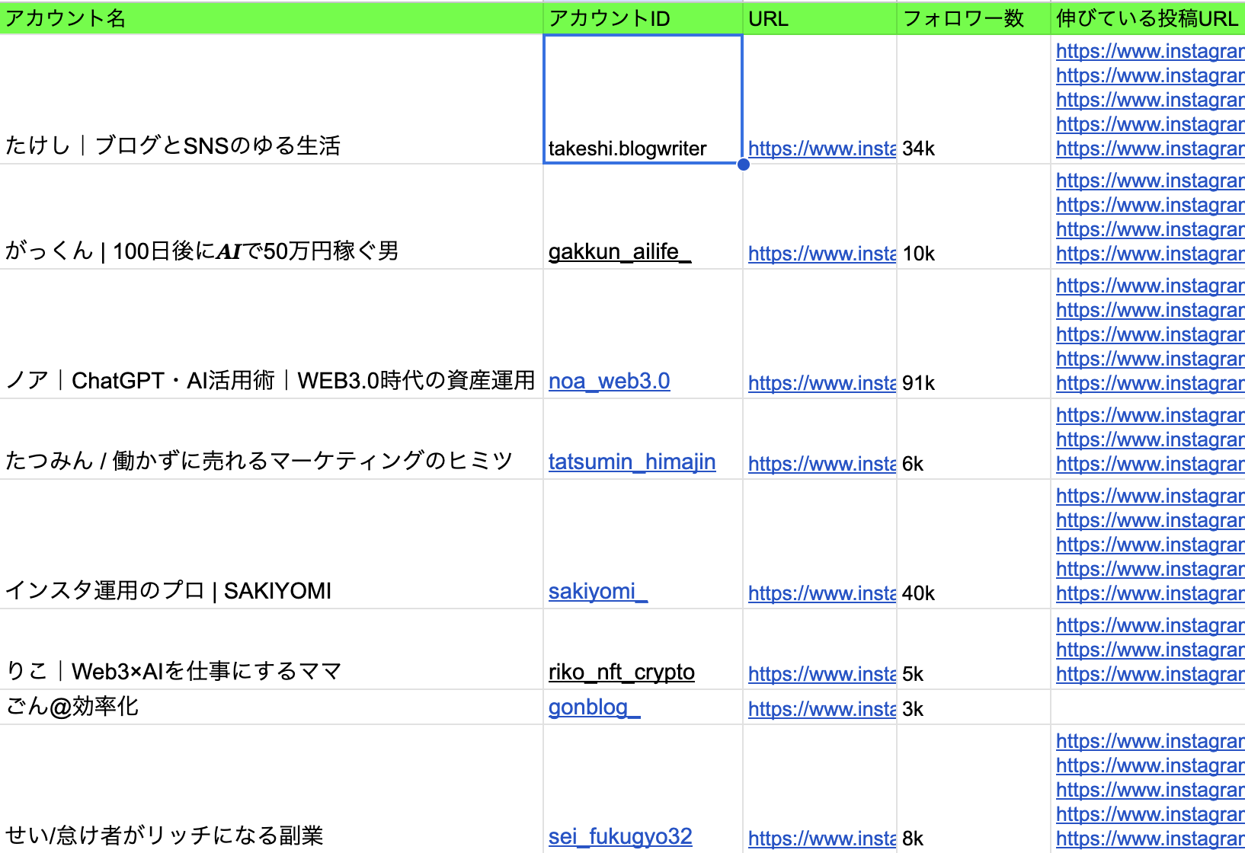
Task: Open the first post link in the riko_nft_crypto row
Action: pos(1150,625)
